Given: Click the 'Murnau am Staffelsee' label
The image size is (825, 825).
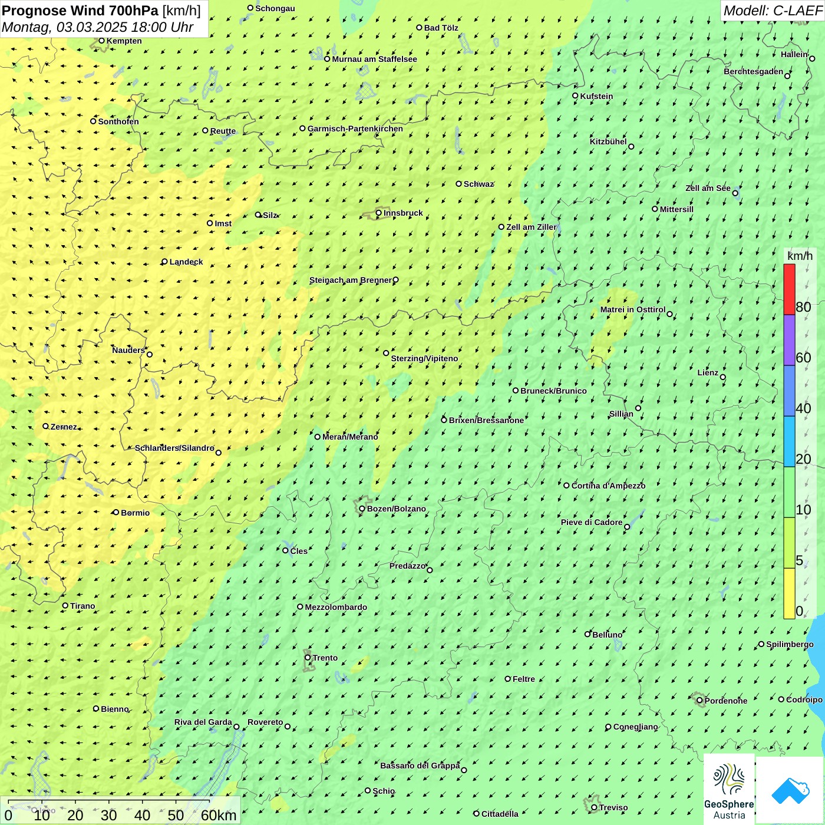Looking at the screenshot, I should 374,59.
